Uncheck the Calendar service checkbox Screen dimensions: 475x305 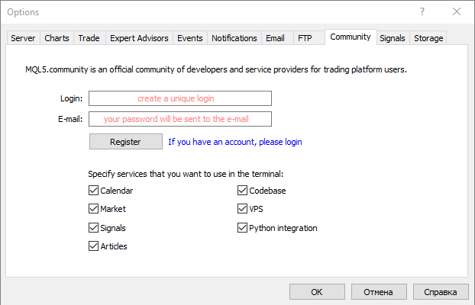[x=94, y=191]
